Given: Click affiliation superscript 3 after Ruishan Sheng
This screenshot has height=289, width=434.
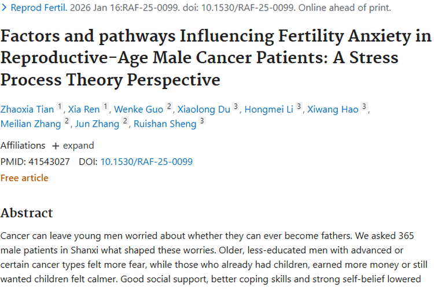Looking at the screenshot, I should coord(201,122).
